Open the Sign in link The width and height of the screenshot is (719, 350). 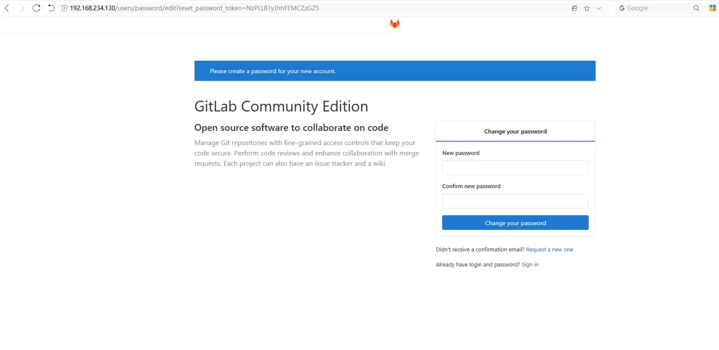(530, 264)
